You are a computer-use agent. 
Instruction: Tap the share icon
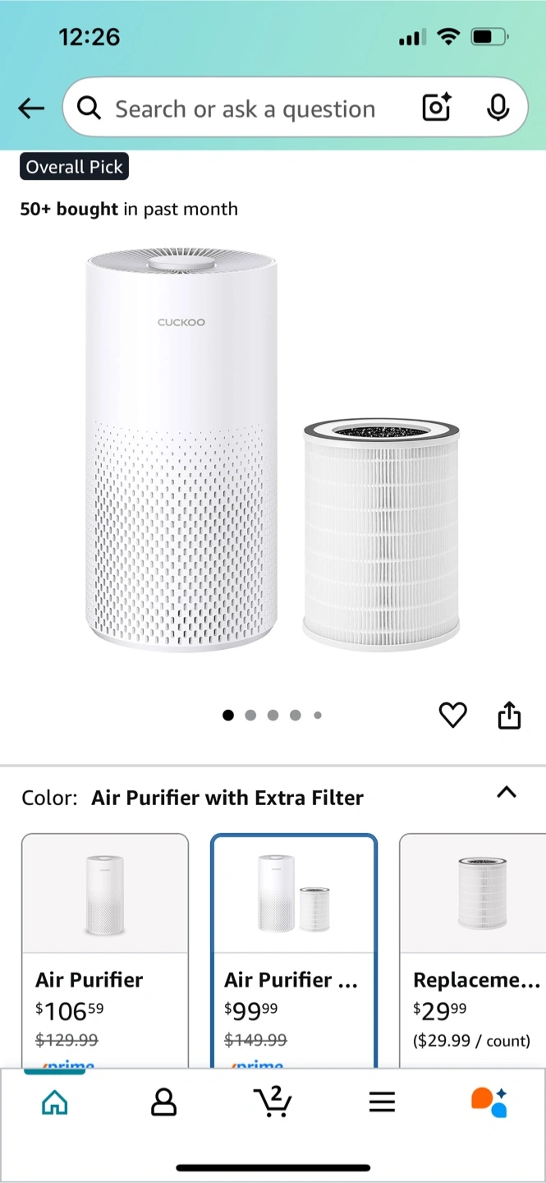point(509,715)
